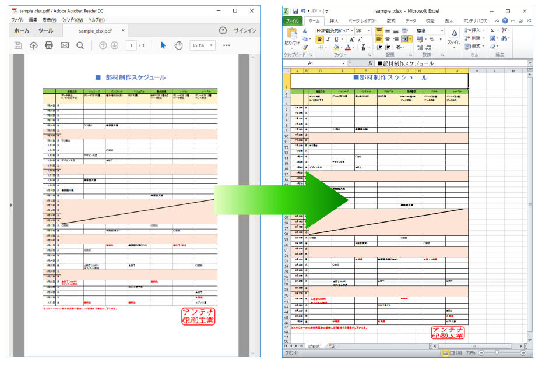Click the Help question mark in Acrobat
542x367 pixels.
pyautogui.click(x=223, y=31)
